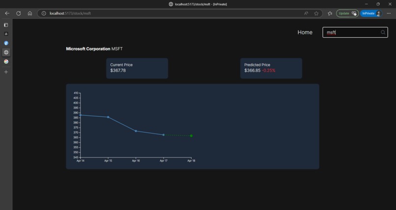Minimize the browser window
The height and width of the screenshot is (210, 396).
point(366,4)
